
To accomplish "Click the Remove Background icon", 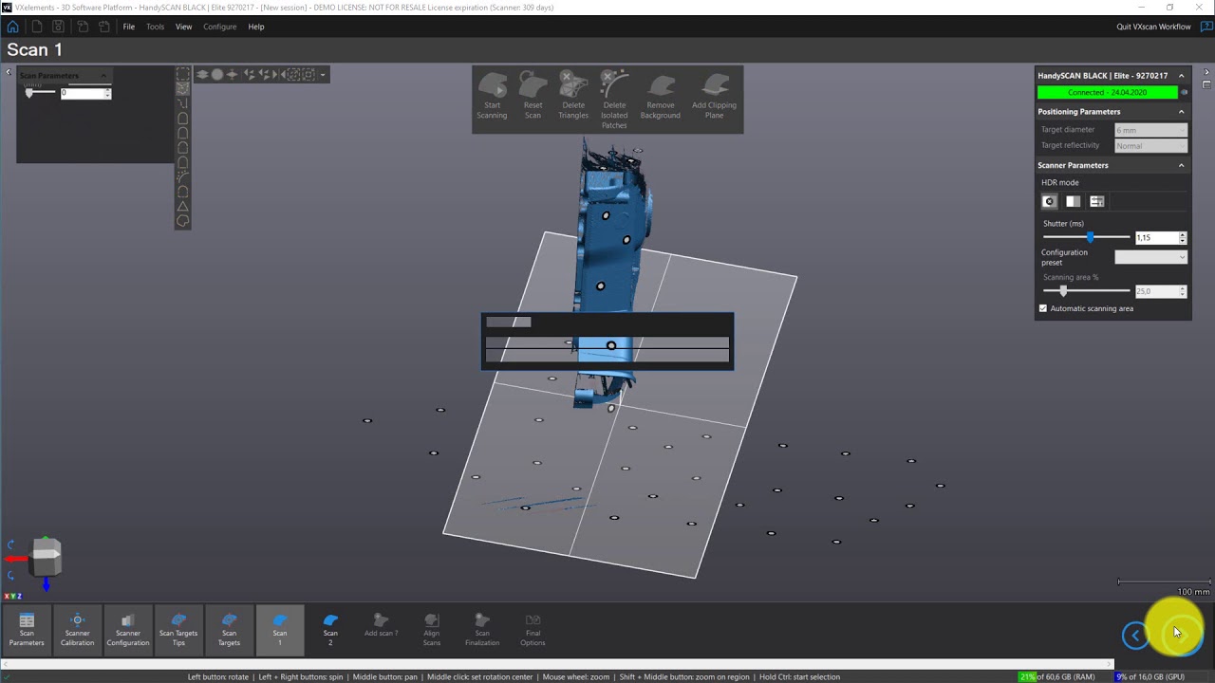I will click(x=660, y=97).
